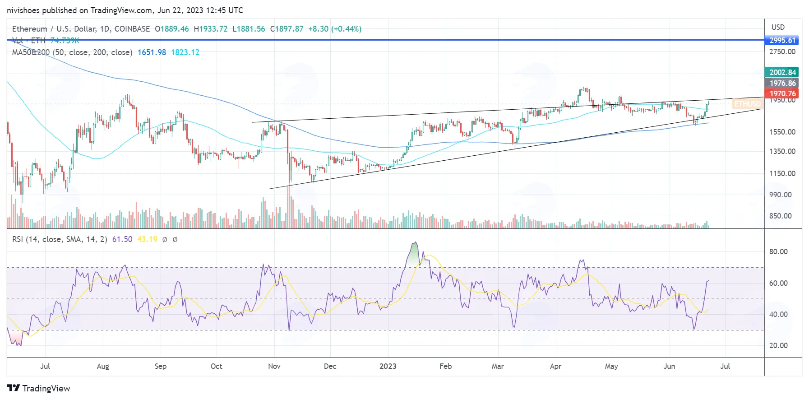Click the high value H1933.72

[211, 29]
